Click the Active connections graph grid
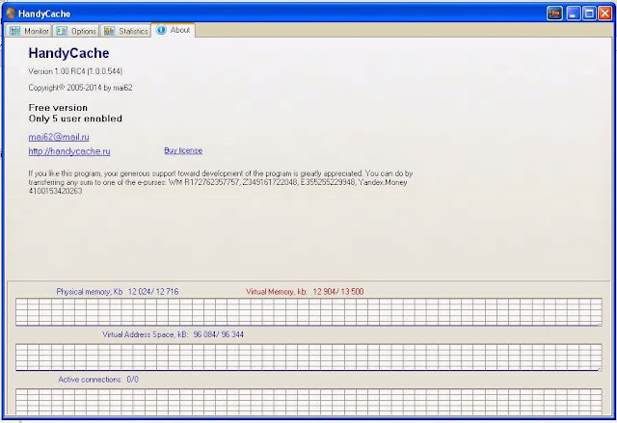The height and width of the screenshot is (423, 617). [308, 401]
